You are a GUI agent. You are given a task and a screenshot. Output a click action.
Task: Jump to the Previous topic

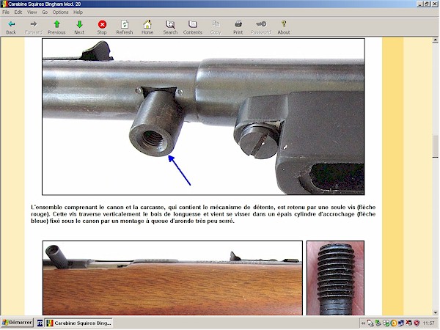(56, 27)
